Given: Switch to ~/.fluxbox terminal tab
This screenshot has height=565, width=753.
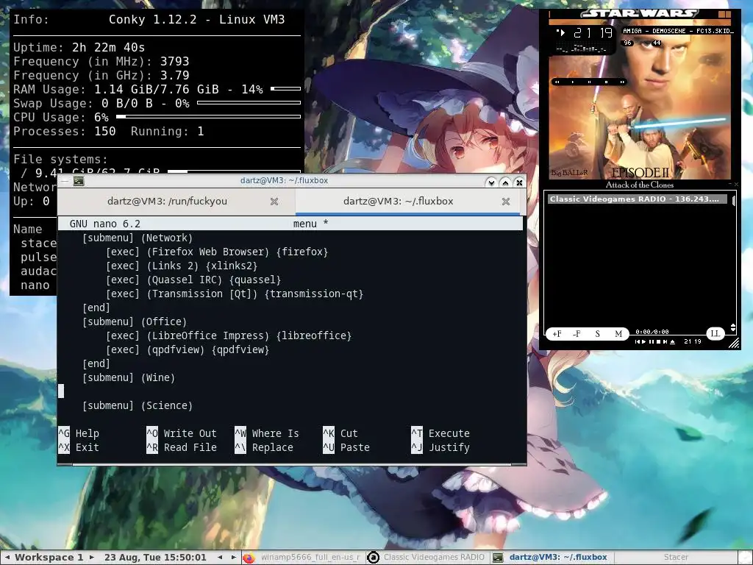Looking at the screenshot, I should pyautogui.click(x=398, y=202).
